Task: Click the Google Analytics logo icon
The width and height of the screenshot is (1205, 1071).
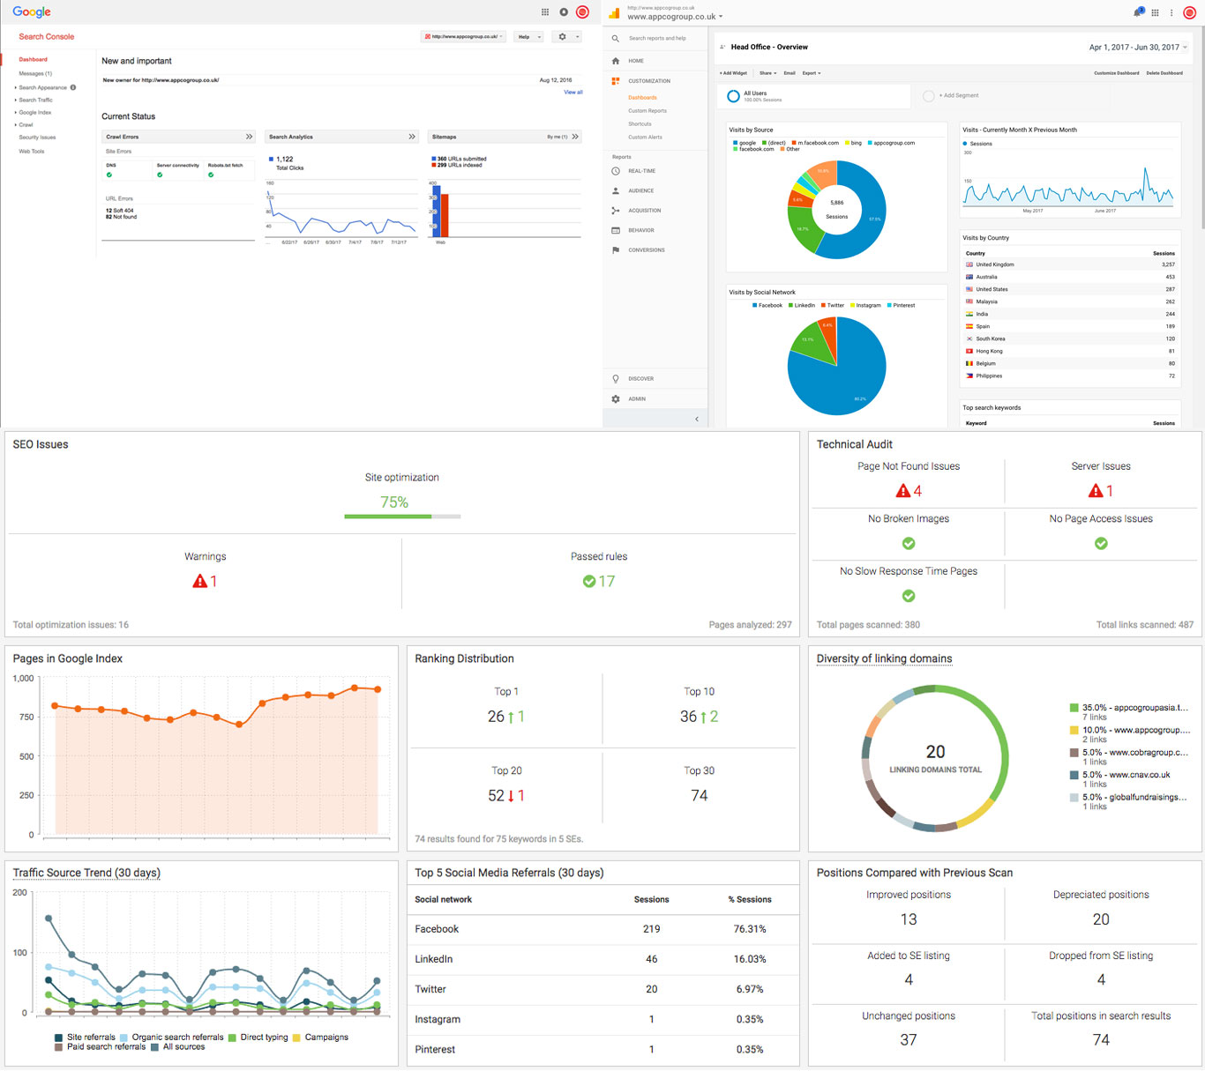Action: click(x=614, y=13)
